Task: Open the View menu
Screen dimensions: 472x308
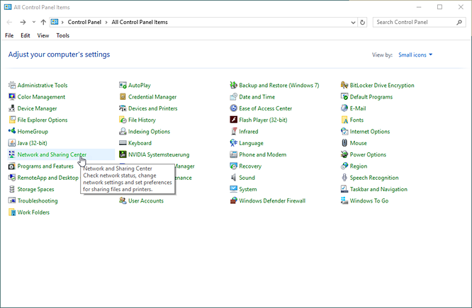Action: [43, 35]
